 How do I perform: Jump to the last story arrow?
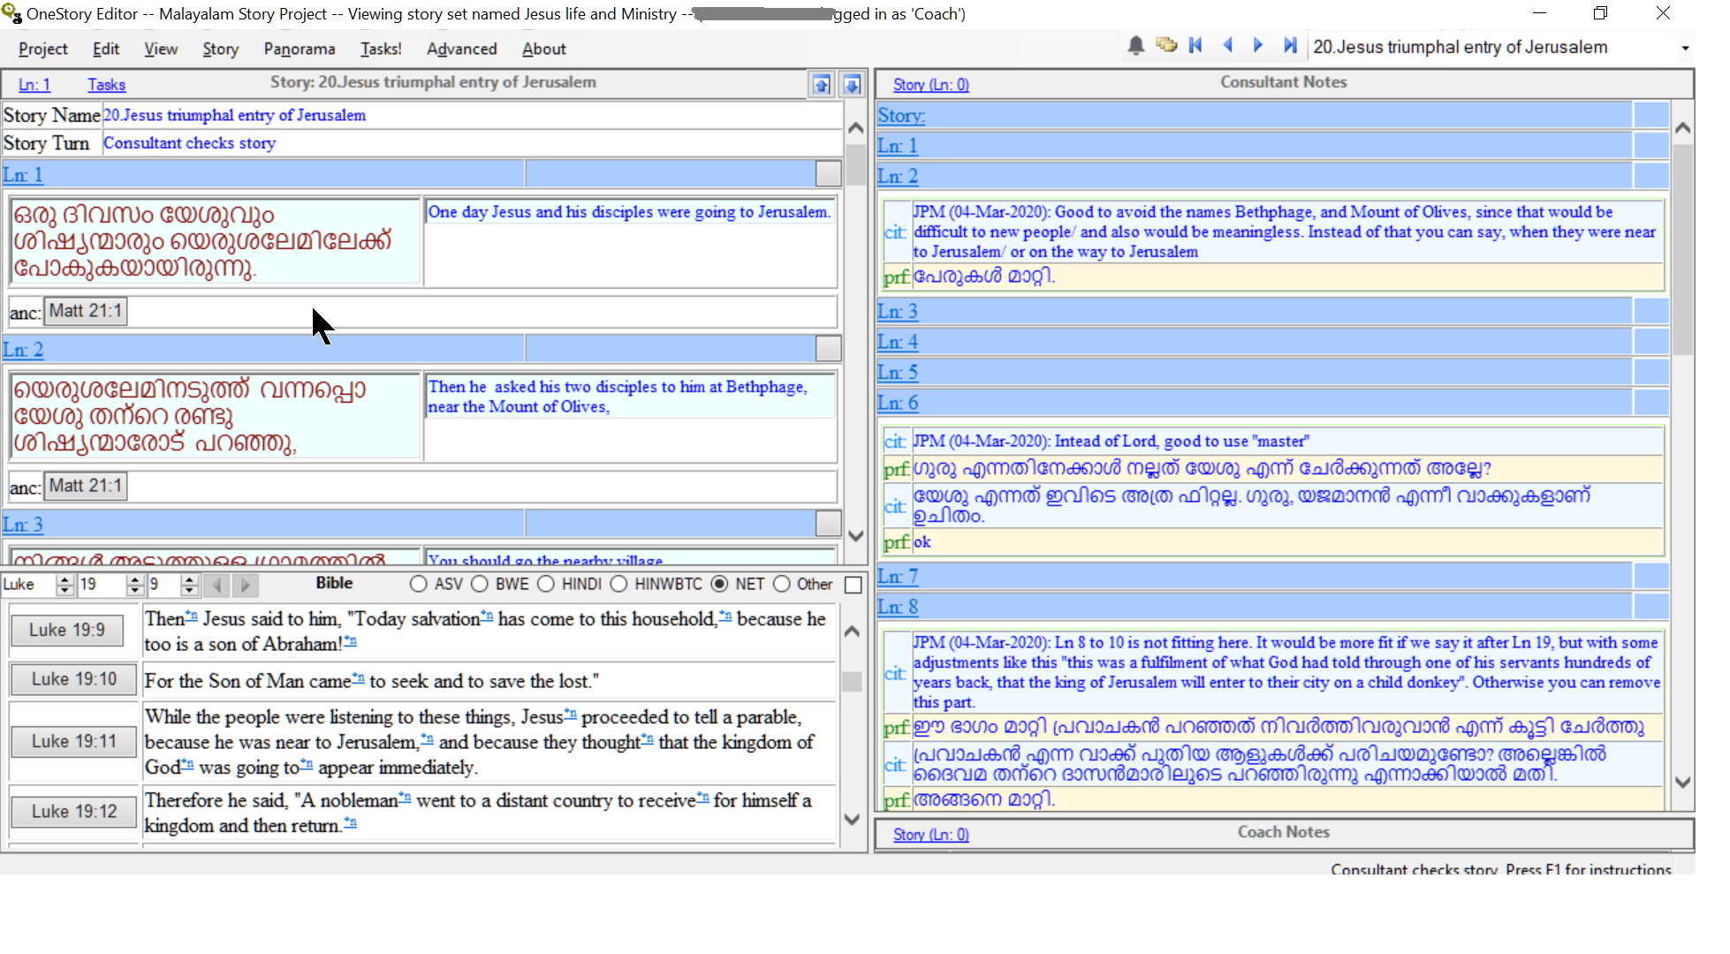[1290, 46]
